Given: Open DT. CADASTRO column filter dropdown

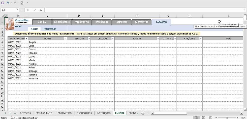Looking at the screenshot, I should pyautogui.click(x=26, y=38).
